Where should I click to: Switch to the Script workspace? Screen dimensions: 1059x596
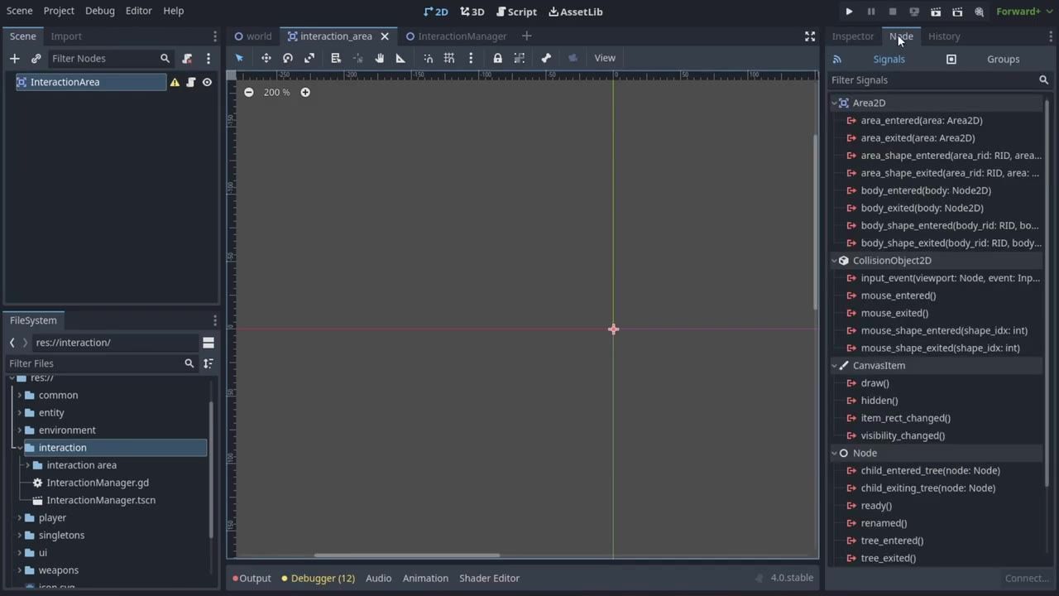516,12
